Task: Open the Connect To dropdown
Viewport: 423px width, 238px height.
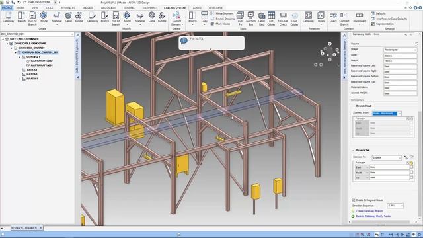Action: coord(387,157)
